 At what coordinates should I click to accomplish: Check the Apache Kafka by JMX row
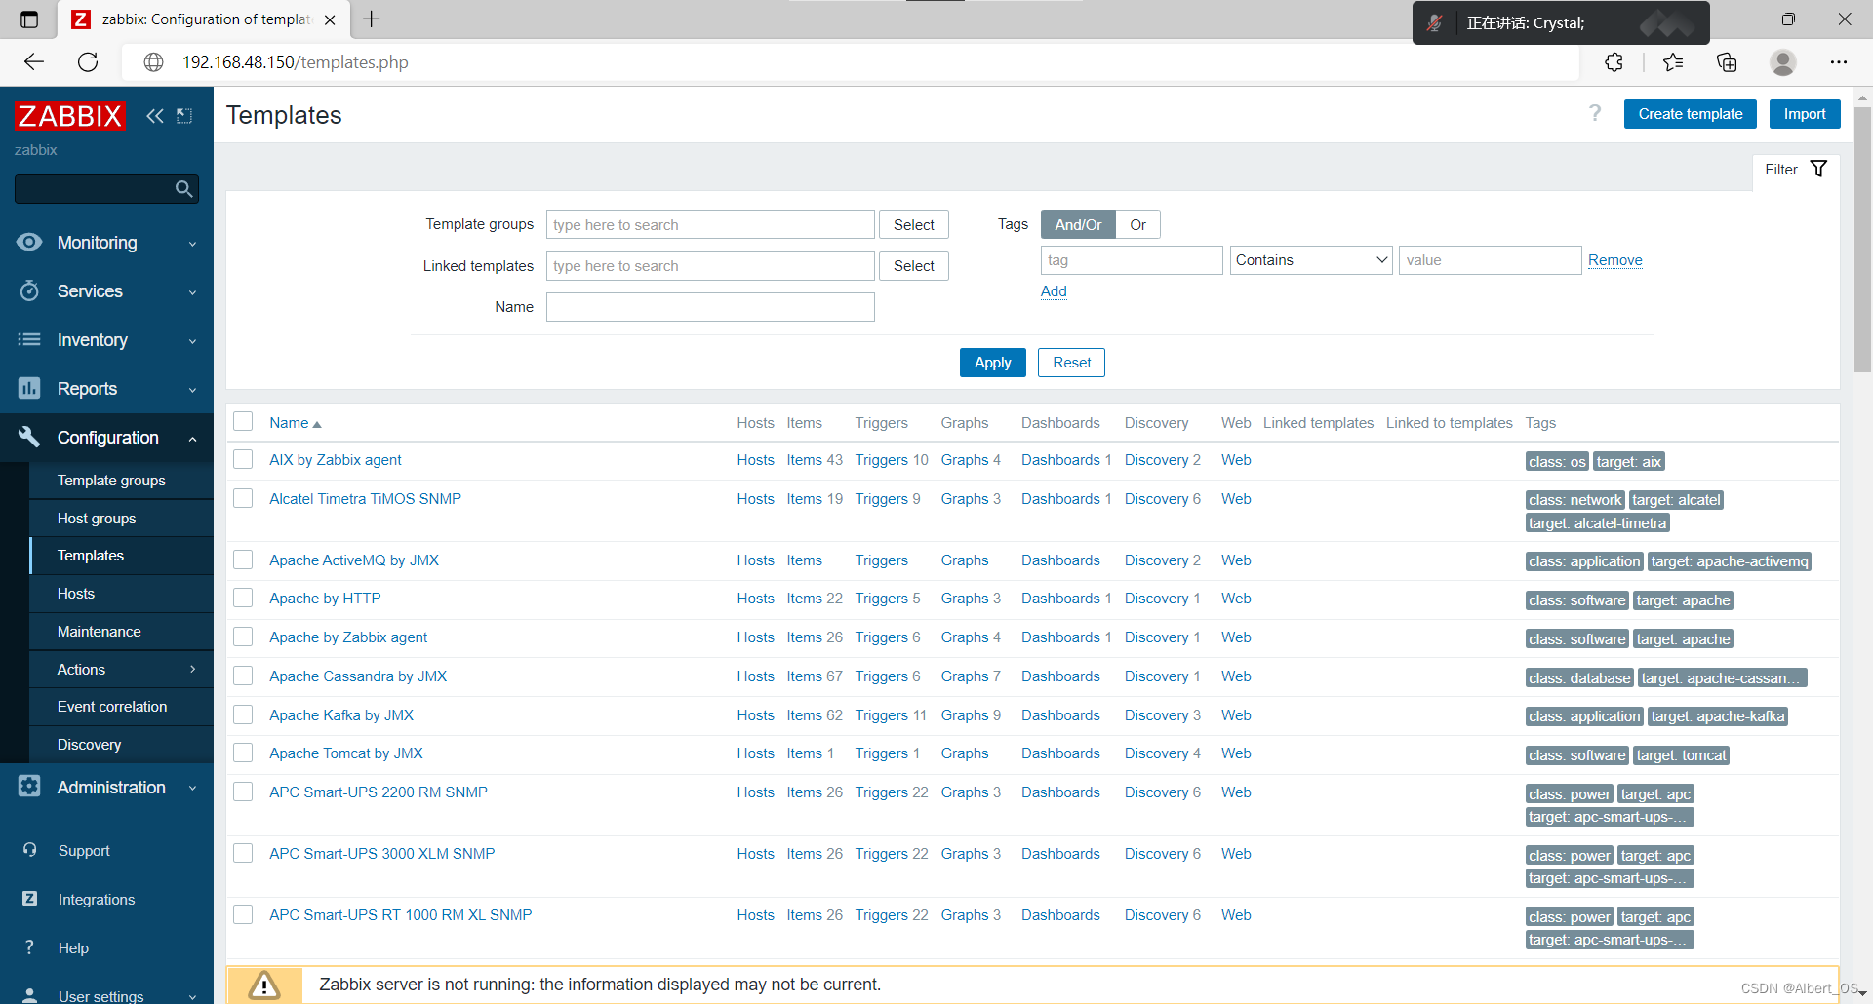243,714
